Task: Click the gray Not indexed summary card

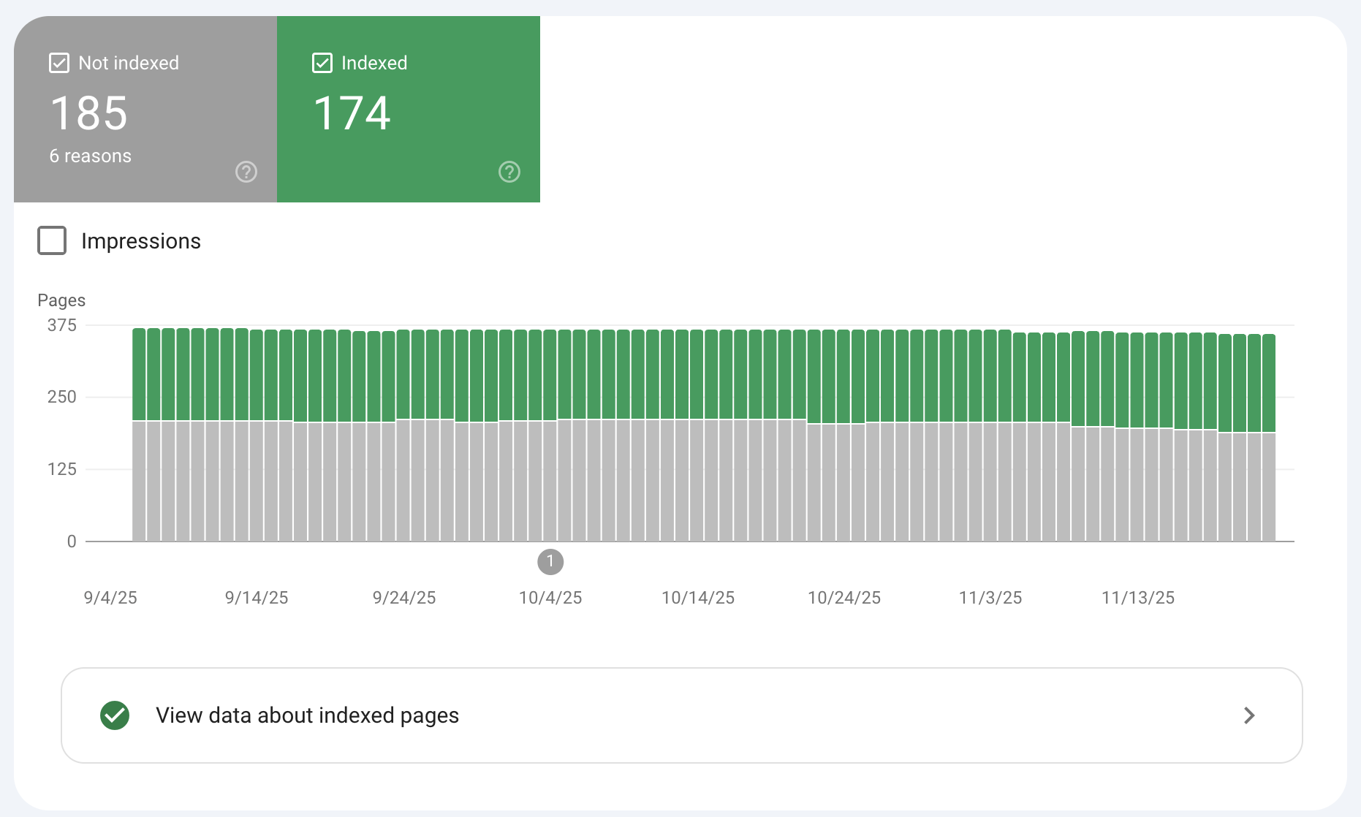Action: 145,108
